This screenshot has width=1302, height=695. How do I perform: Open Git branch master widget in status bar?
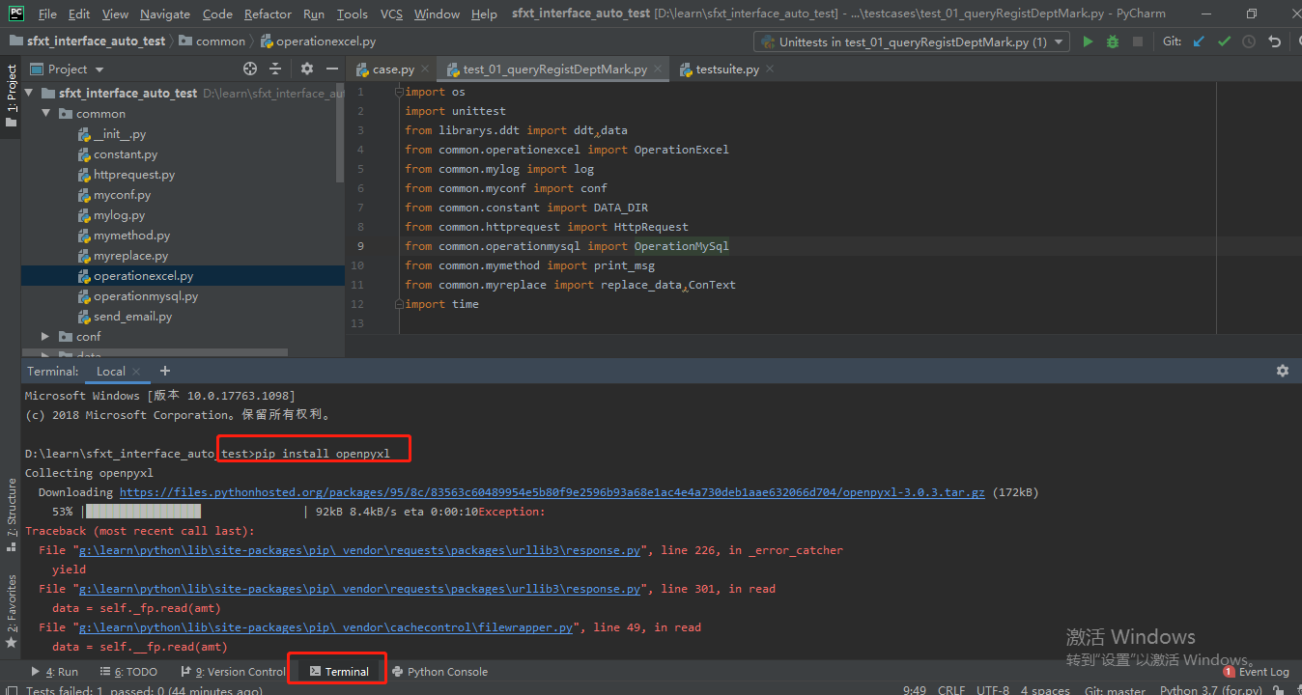tap(1115, 690)
